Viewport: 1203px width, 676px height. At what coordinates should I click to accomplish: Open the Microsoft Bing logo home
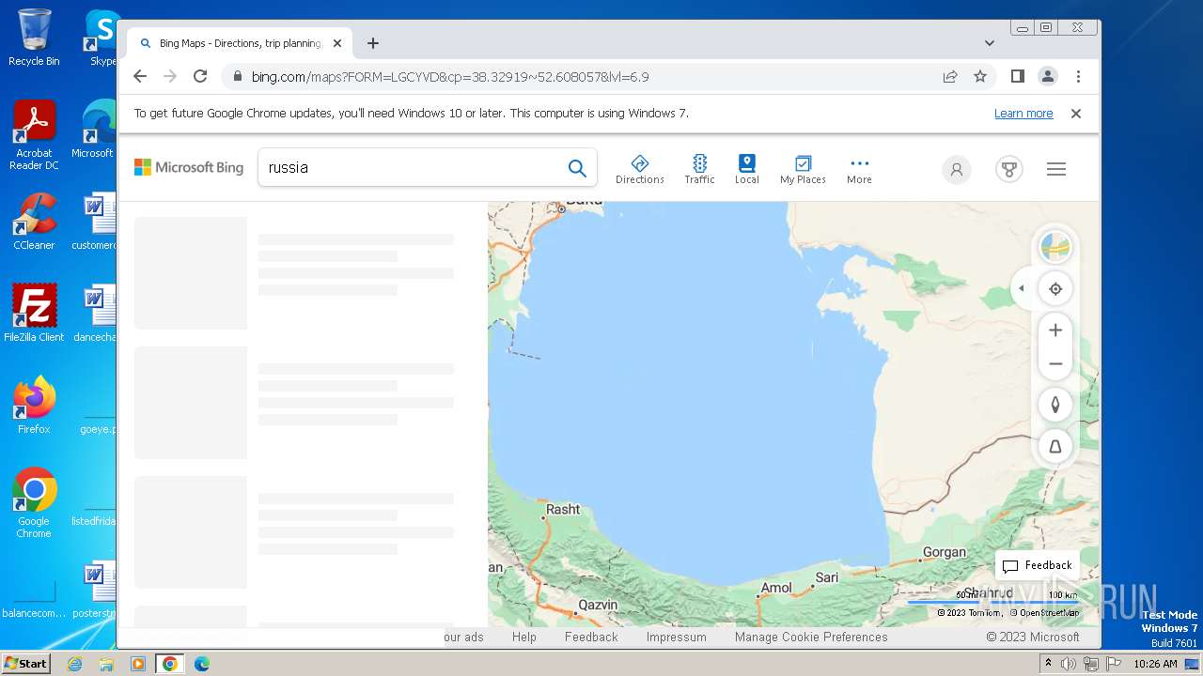click(189, 167)
